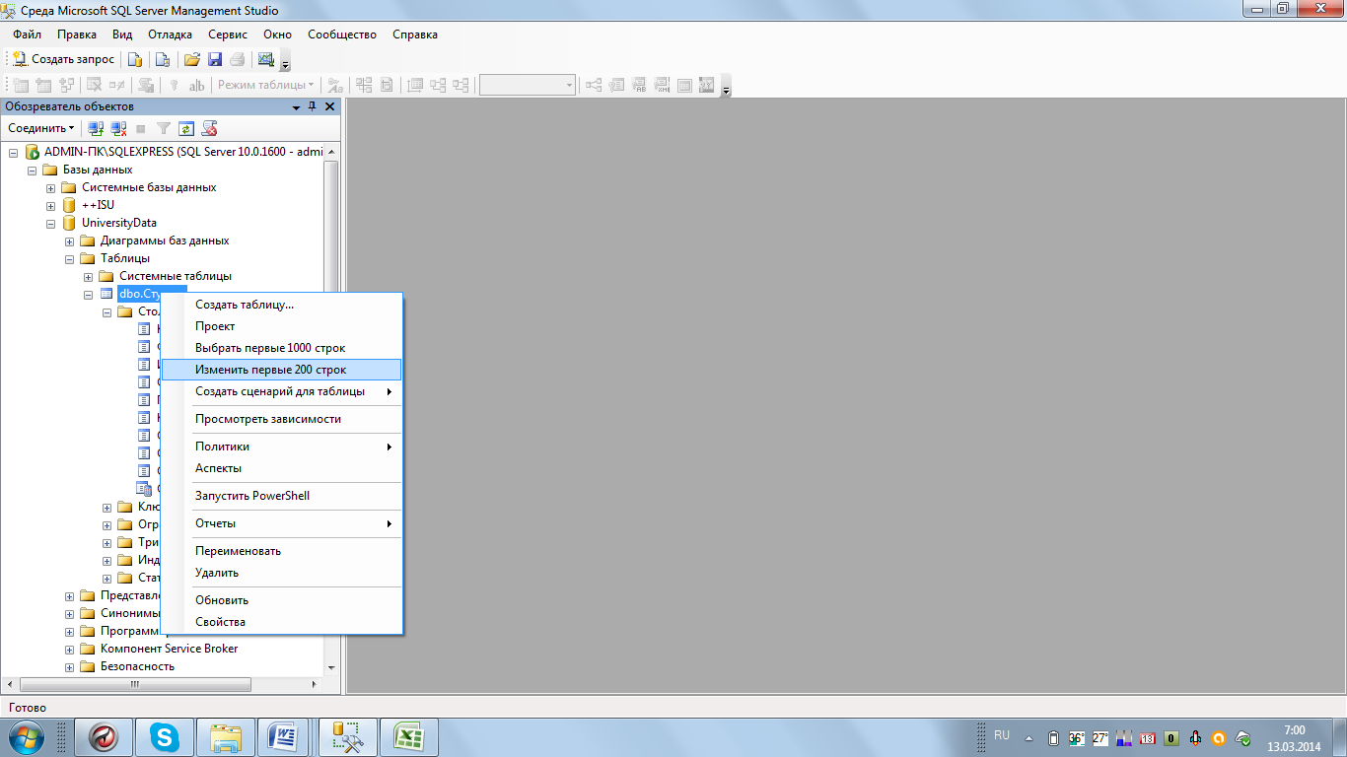
Task: Click the Windows Start button
Action: [x=27, y=737]
